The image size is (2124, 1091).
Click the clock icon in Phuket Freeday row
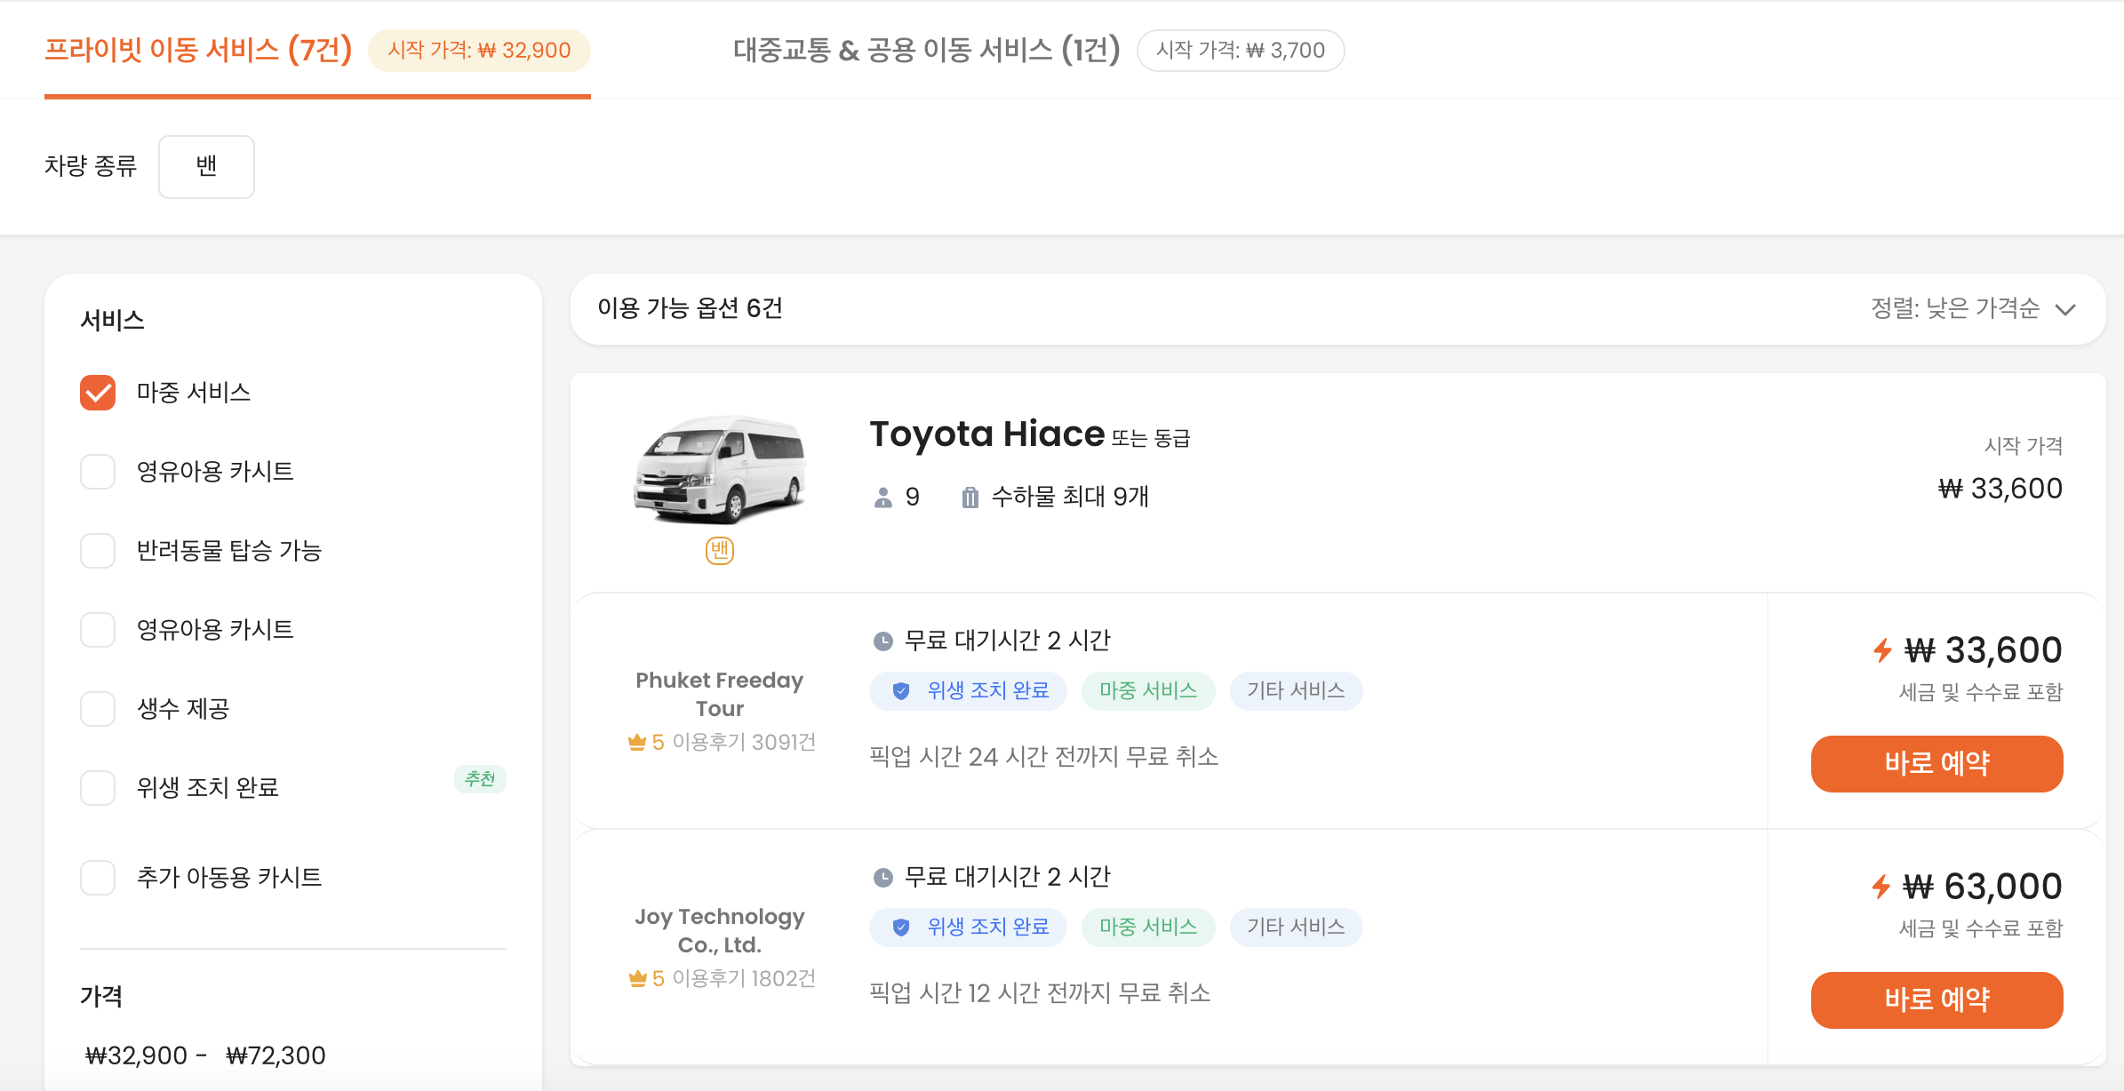click(x=882, y=641)
